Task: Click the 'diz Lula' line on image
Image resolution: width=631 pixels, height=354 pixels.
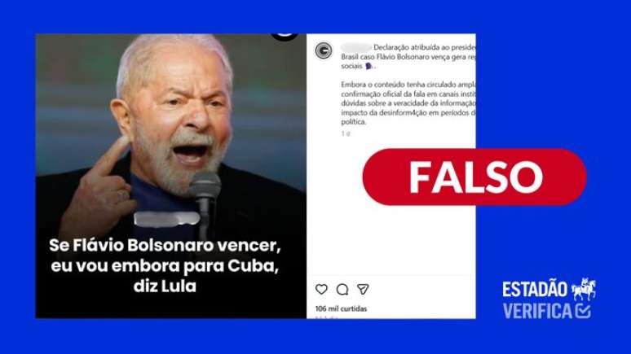Action: (x=165, y=286)
